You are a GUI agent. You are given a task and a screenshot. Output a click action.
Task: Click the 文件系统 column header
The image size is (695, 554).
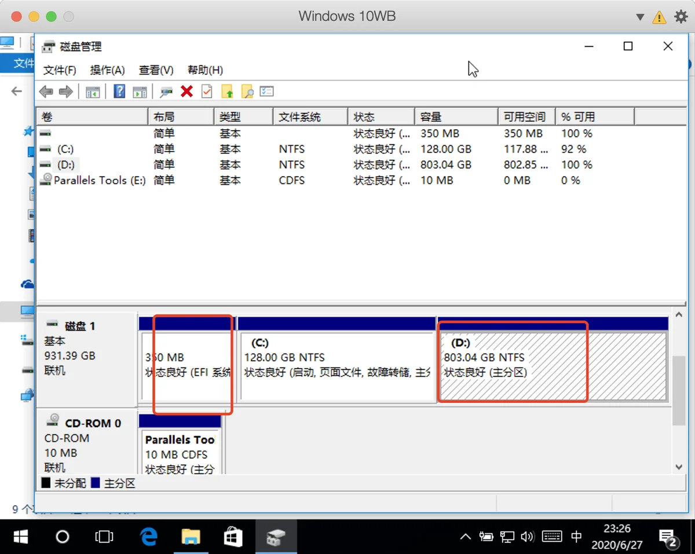point(310,117)
